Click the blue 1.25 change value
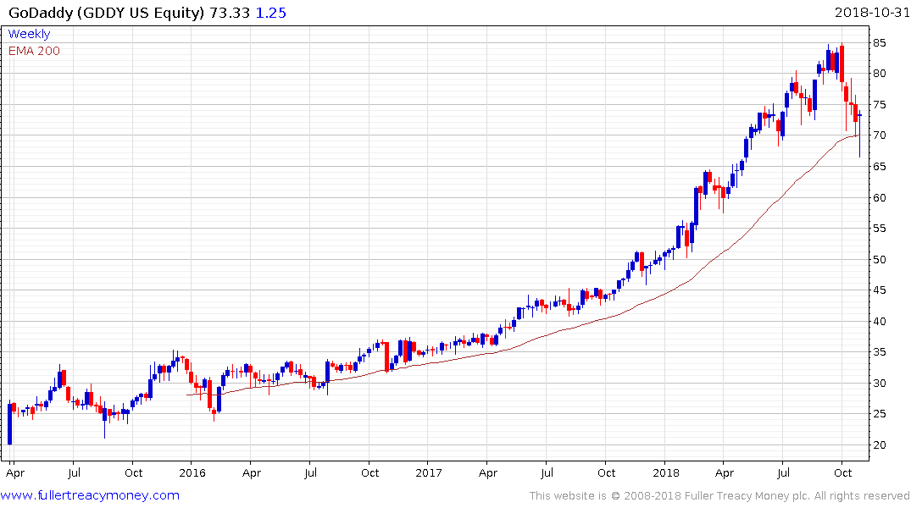Image resolution: width=911 pixels, height=508 pixels. coord(271,13)
